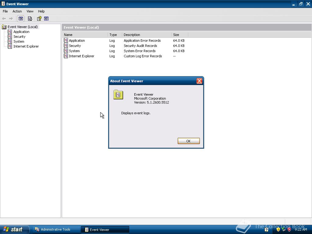Sort list by Name column header

click(x=85, y=35)
